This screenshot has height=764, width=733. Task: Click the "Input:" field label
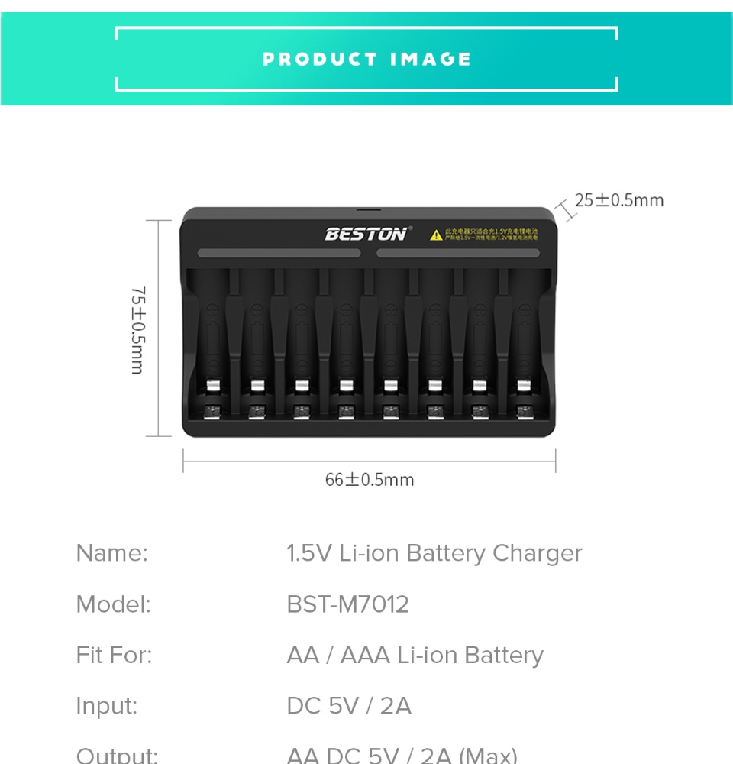tap(107, 706)
